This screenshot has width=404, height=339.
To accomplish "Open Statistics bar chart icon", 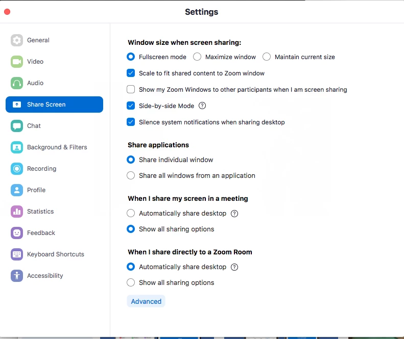I will click(17, 212).
